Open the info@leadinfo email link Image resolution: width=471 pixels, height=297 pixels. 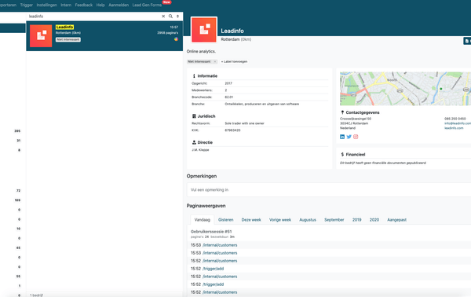(458, 123)
